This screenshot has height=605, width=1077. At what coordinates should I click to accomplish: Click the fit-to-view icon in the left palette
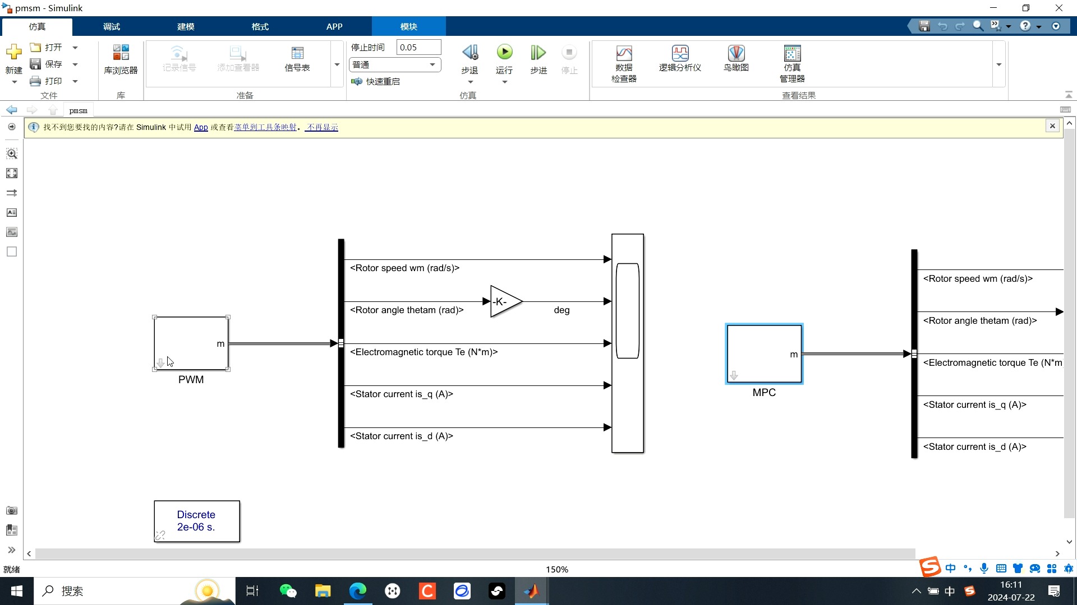pyautogui.click(x=12, y=174)
